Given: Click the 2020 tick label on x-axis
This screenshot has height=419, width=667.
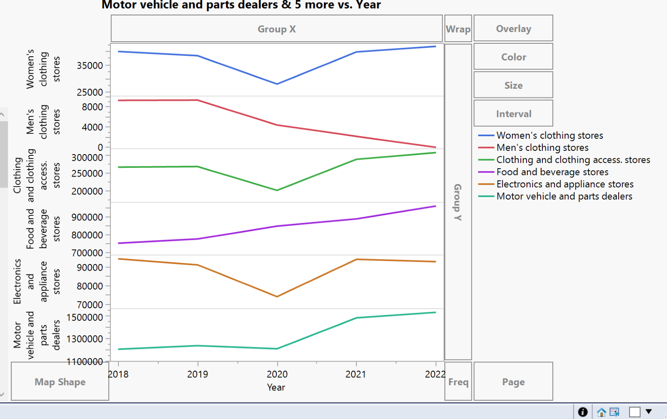Looking at the screenshot, I should tap(277, 374).
